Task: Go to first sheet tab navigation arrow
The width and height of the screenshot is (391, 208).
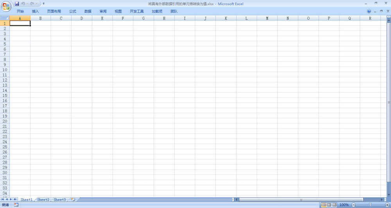Action: pos(3,199)
